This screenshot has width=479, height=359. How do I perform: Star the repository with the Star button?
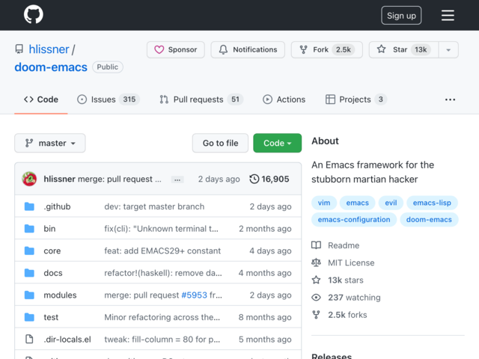point(403,49)
